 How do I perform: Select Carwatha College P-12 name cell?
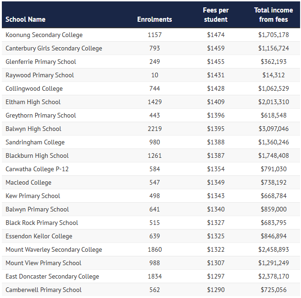[x=37, y=169]
